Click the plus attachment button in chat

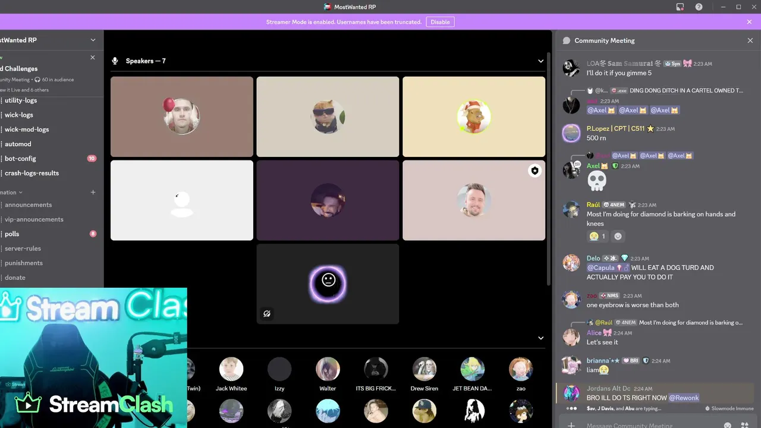click(571, 424)
